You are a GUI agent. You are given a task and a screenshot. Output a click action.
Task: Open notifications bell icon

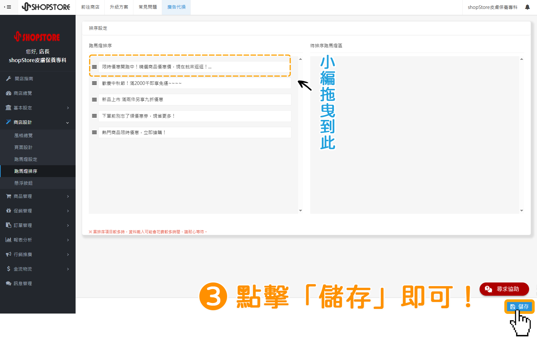527,7
